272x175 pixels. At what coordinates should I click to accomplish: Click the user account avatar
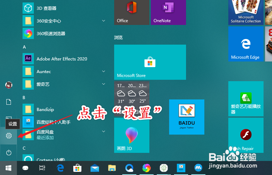click(9, 85)
